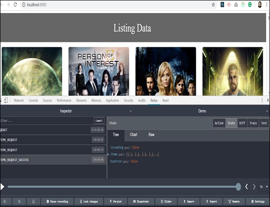Dock monitor to the bottom layout icon

coord(33,201)
